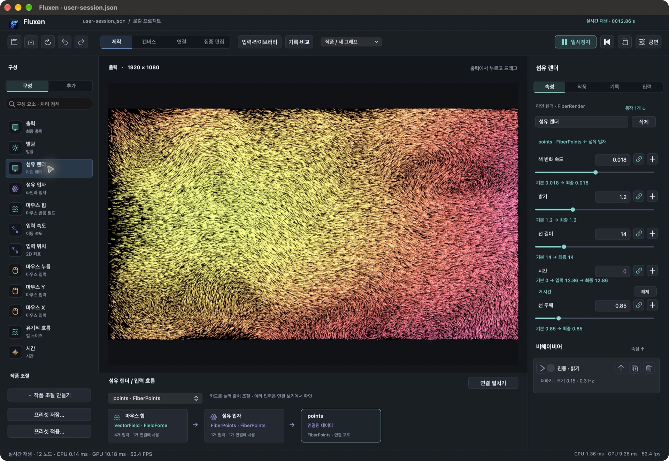Click the download/export icon in toolbar
Screen dimensions: 669x461
tap(31, 42)
